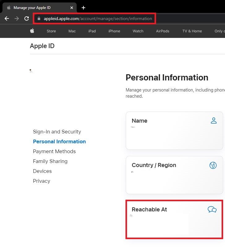Open a new browser tab
Viewport: 225px width, 249px height.
pos(83,8)
